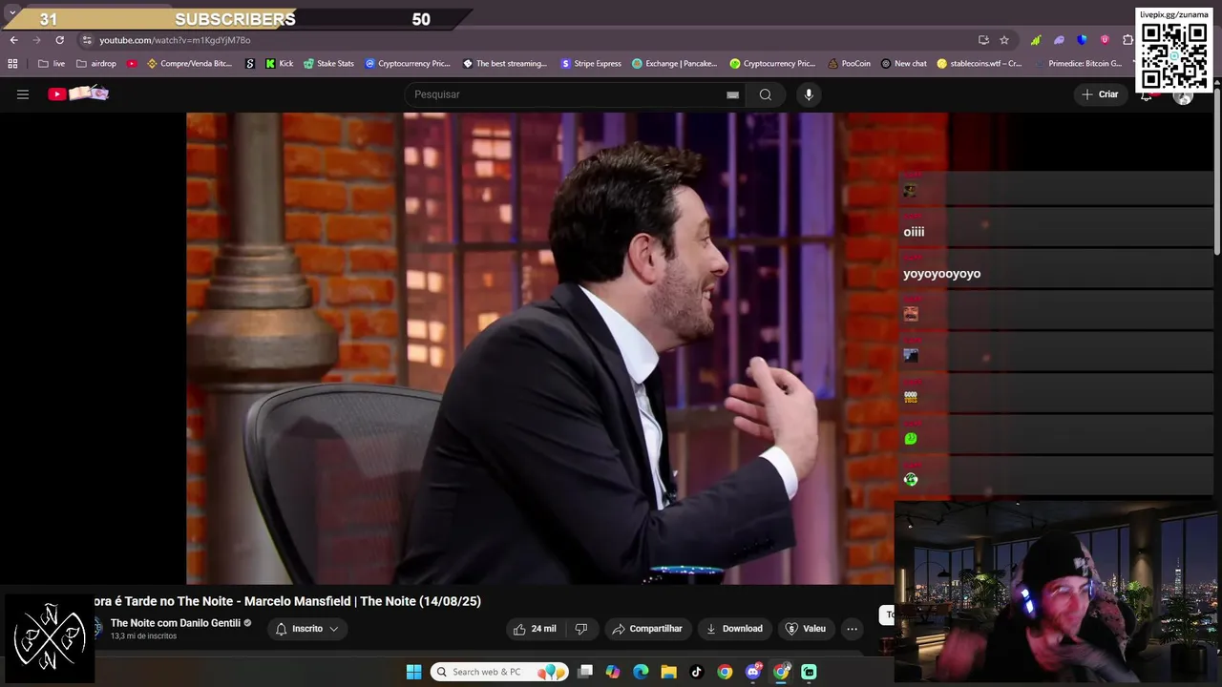Open the YouTube guide hamburger menu
The width and height of the screenshot is (1222, 687).
pyautogui.click(x=23, y=94)
